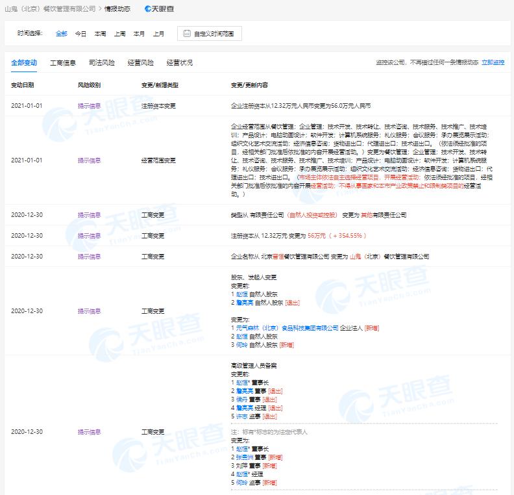Open the 工商信息 tab
The height and width of the screenshot is (495, 514).
pyautogui.click(x=63, y=63)
